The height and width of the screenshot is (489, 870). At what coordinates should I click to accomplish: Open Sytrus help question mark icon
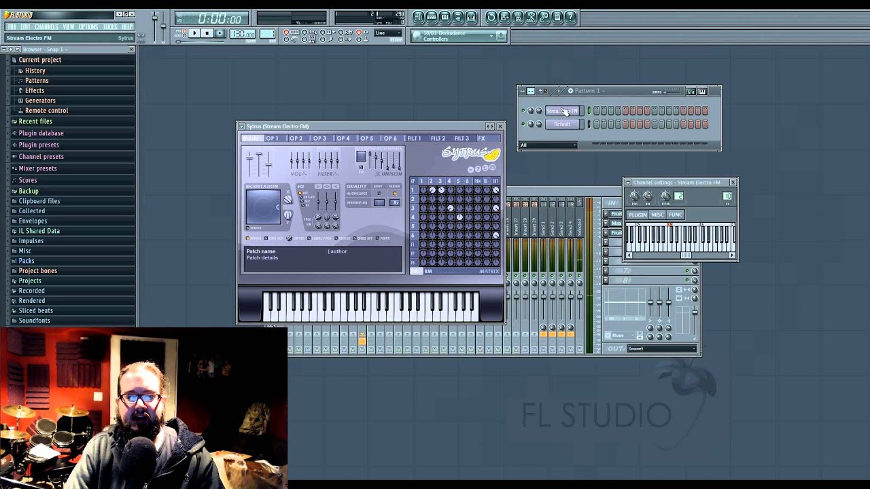point(478,168)
